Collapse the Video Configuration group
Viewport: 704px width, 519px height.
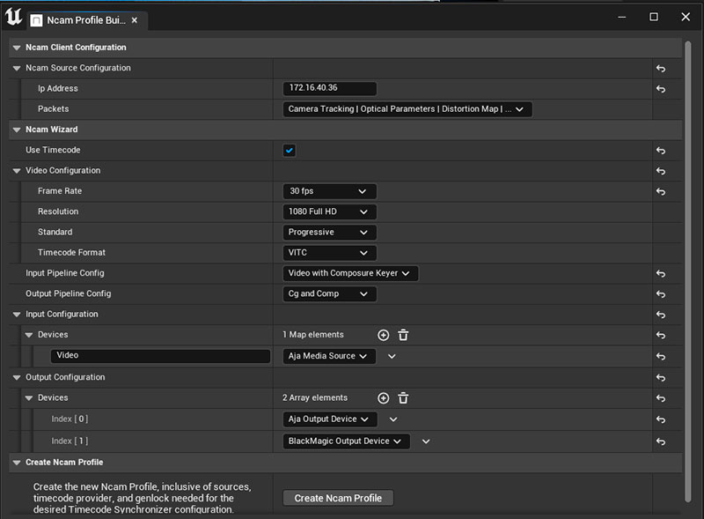[17, 171]
